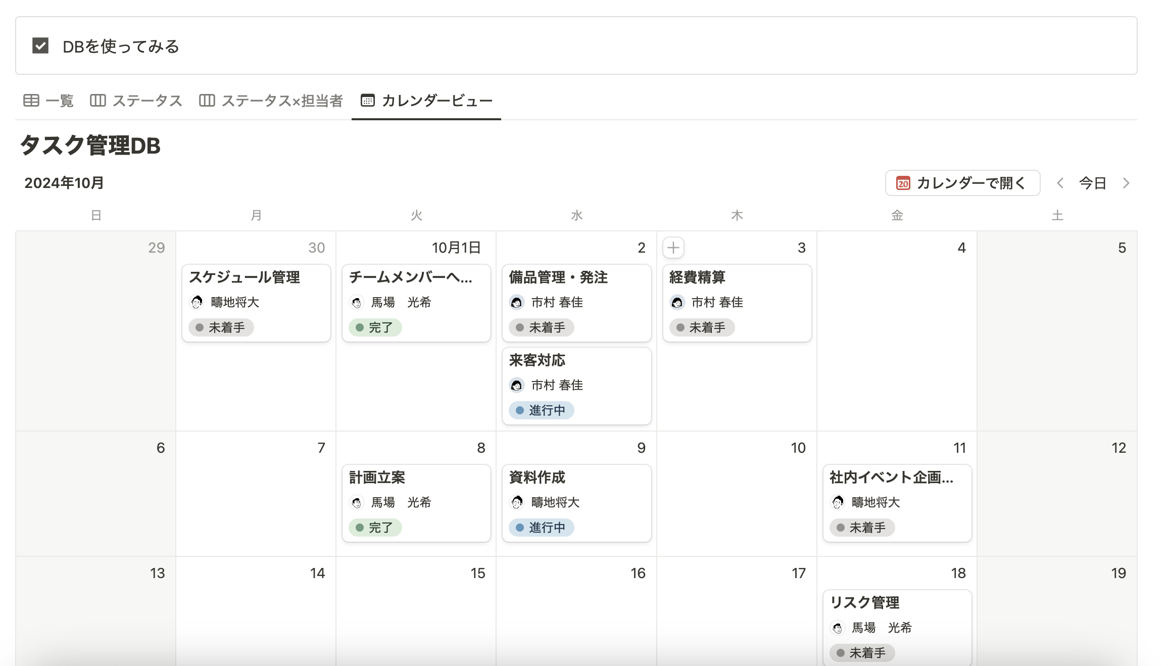This screenshot has height=666, width=1168.
Task: Click 馬場 光希 avatar on 計画立案 card
Action: tap(357, 503)
